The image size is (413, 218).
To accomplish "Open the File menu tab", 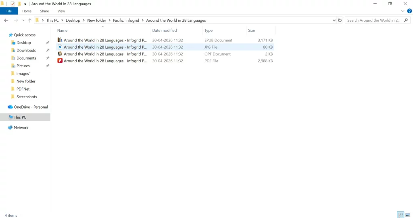I will pyautogui.click(x=9, y=11).
